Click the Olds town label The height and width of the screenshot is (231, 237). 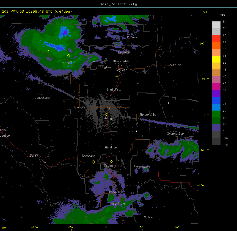coord(107,108)
